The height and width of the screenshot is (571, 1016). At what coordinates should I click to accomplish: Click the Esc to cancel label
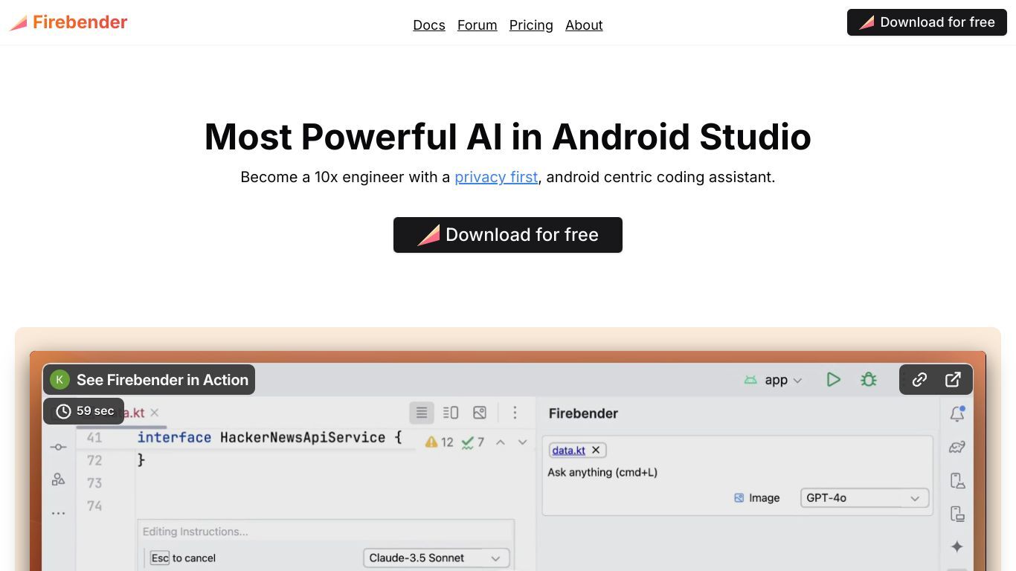[x=183, y=558]
